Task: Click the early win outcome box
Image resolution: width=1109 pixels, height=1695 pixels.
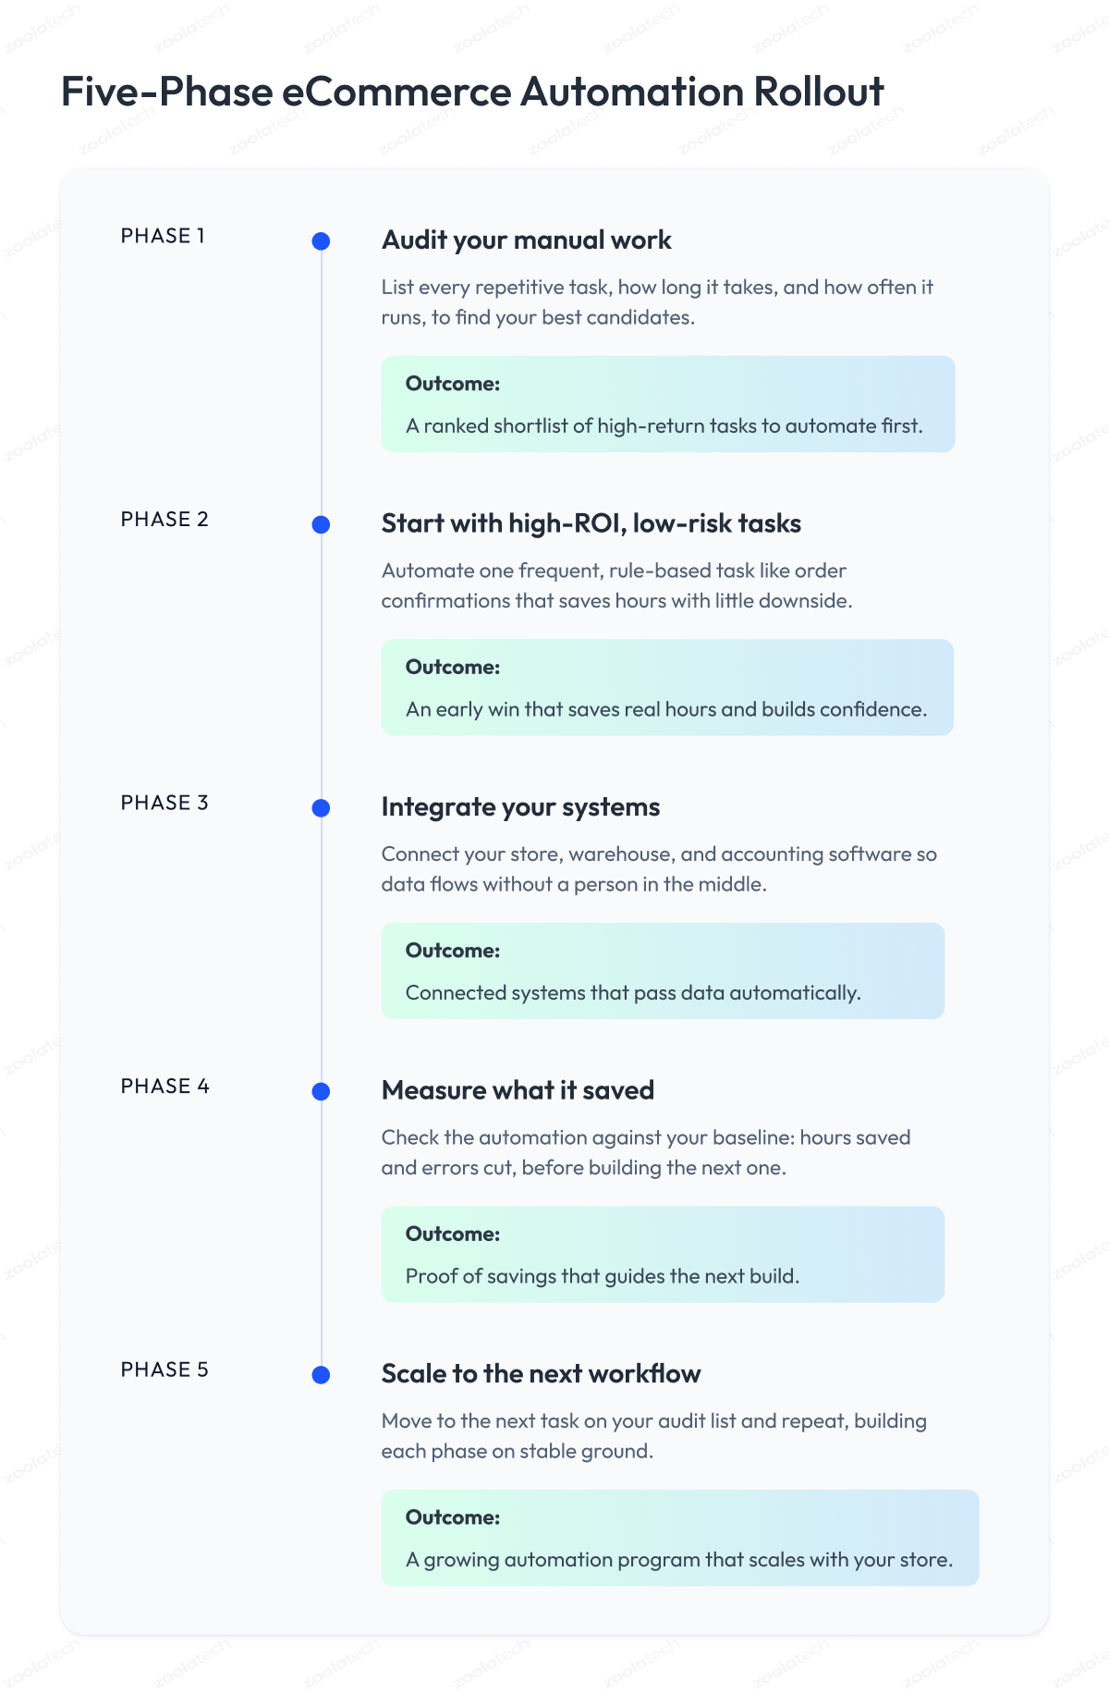Action: [x=667, y=687]
